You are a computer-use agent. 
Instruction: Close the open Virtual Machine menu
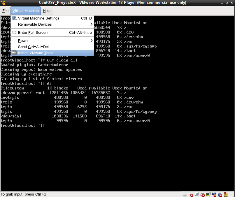click(26, 11)
